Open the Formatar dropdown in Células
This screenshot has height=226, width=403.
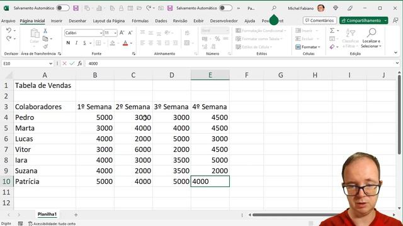[308, 47]
